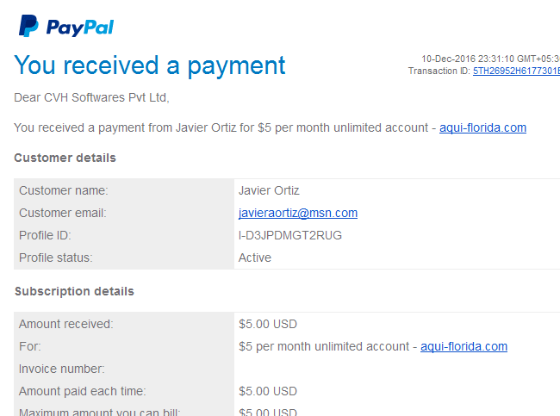Click the Customer name value Javier Ortiz
560x416 pixels.
point(269,190)
